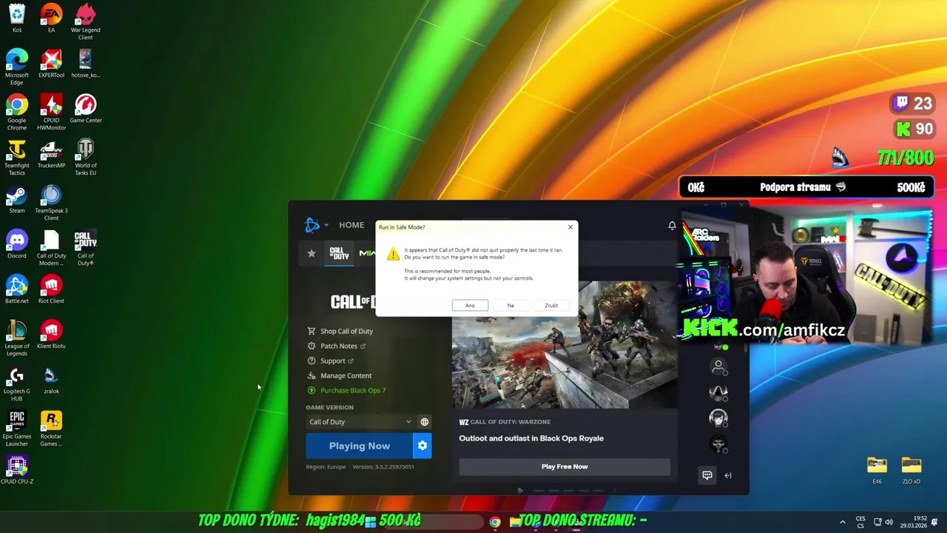Click the volume speaker tray icon
The width and height of the screenshot is (947, 533).
click(889, 522)
